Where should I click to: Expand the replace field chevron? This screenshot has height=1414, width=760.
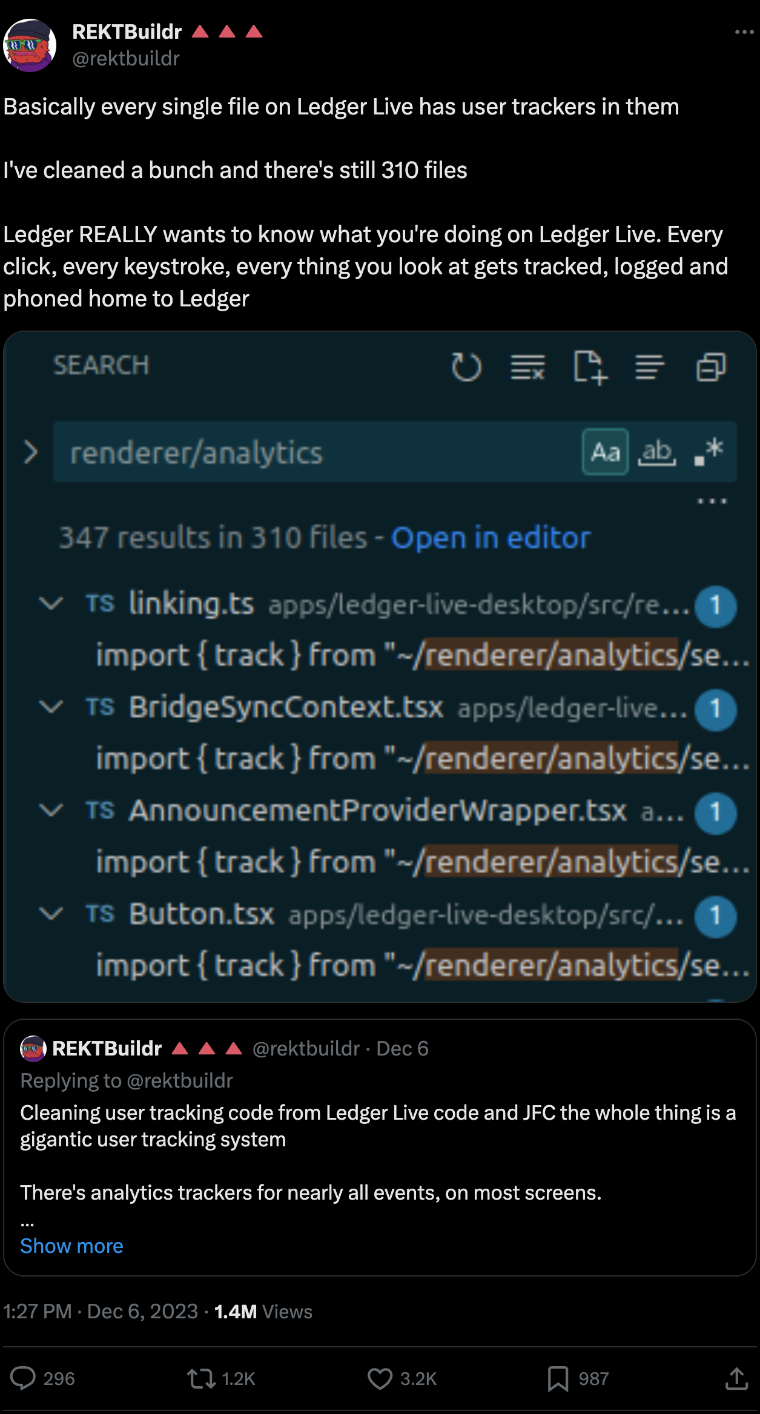click(x=31, y=452)
